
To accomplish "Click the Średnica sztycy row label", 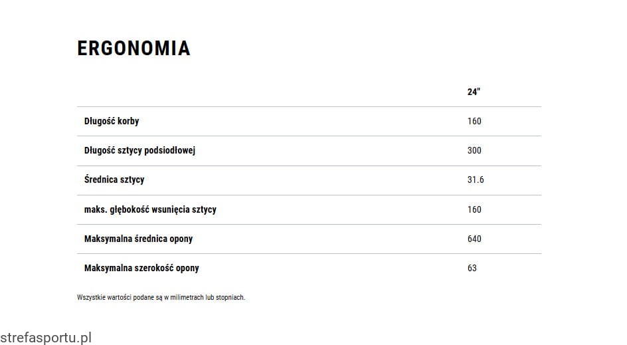I will [x=114, y=179].
